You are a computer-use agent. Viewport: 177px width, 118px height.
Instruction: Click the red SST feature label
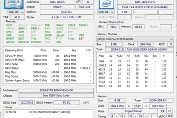pos(81,39)
